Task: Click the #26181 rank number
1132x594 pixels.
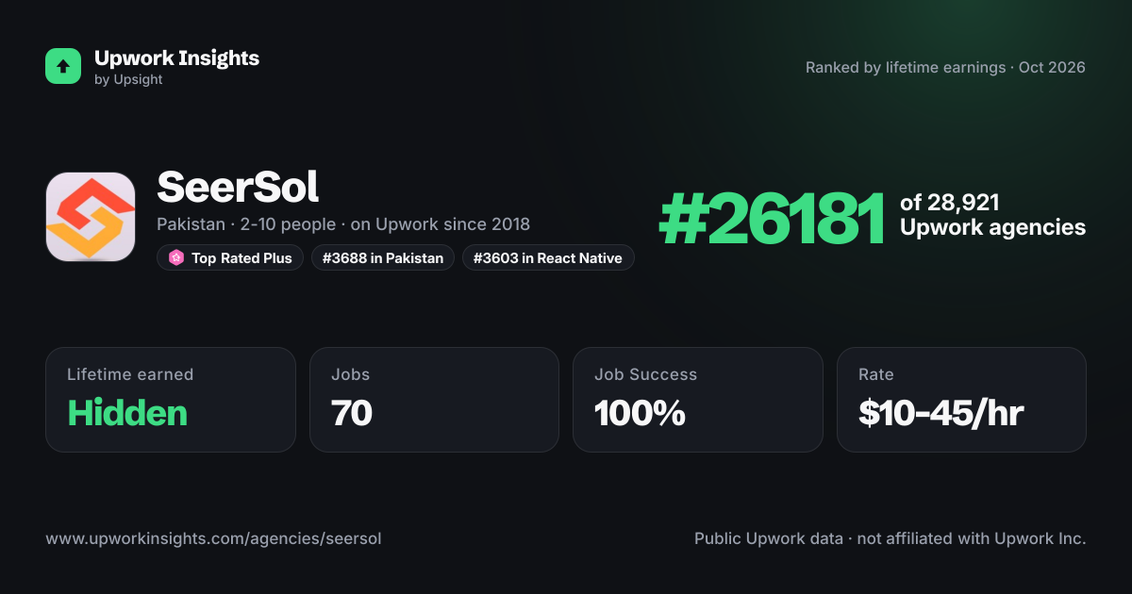Action: pos(772,219)
